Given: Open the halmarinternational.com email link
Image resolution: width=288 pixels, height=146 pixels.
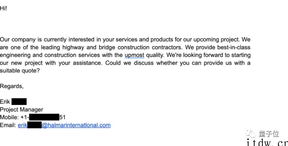Looking at the screenshot, I should click(64, 125).
